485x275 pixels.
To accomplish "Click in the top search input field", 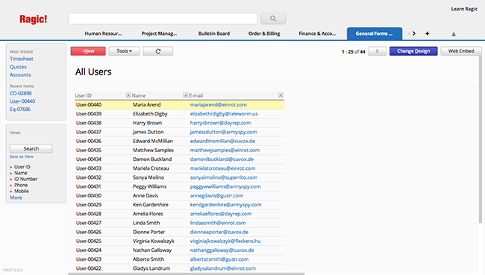I will pos(163,19).
